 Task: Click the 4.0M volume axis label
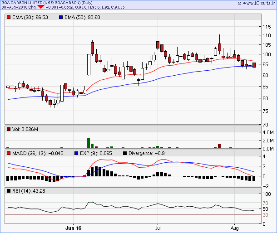click(268, 132)
